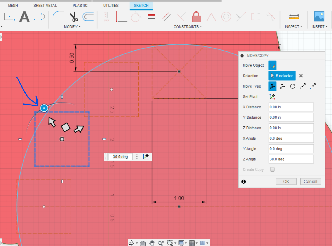332x246 pixels.
Task: Click the Look At tool
Action: [143, 243]
